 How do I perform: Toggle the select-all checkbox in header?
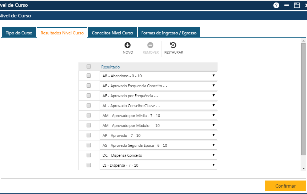click(89, 66)
